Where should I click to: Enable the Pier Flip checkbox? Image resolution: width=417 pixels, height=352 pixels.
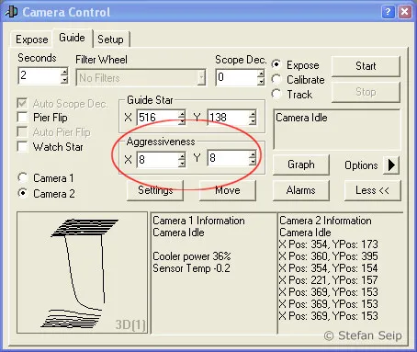tap(22, 118)
